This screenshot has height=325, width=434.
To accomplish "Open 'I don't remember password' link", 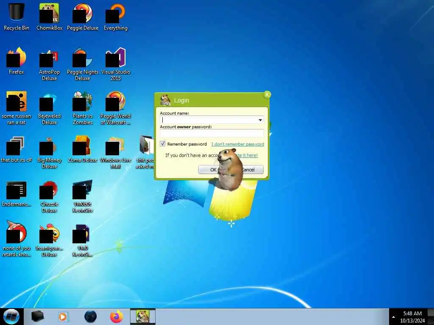I will pos(238,144).
